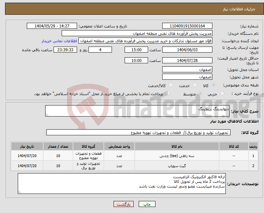This screenshot has width=264, height=213.
Task: Click the unit عدد in row 2
Action: pyautogui.click(x=119, y=166)
